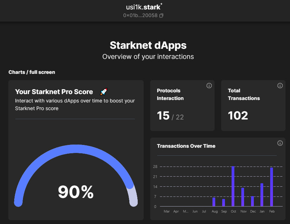Click the Jun label on the chart axis
Screen dimensions: 290x224
coord(195,211)
